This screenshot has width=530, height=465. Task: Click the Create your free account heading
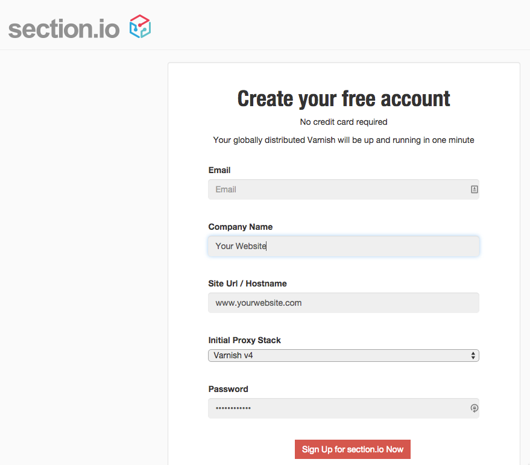point(344,98)
